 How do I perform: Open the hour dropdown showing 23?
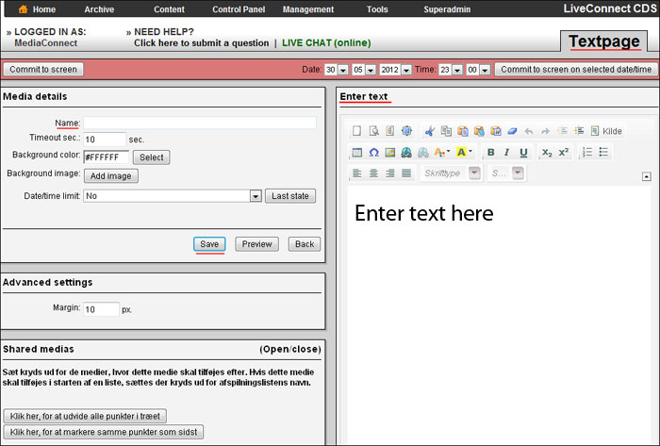point(451,70)
